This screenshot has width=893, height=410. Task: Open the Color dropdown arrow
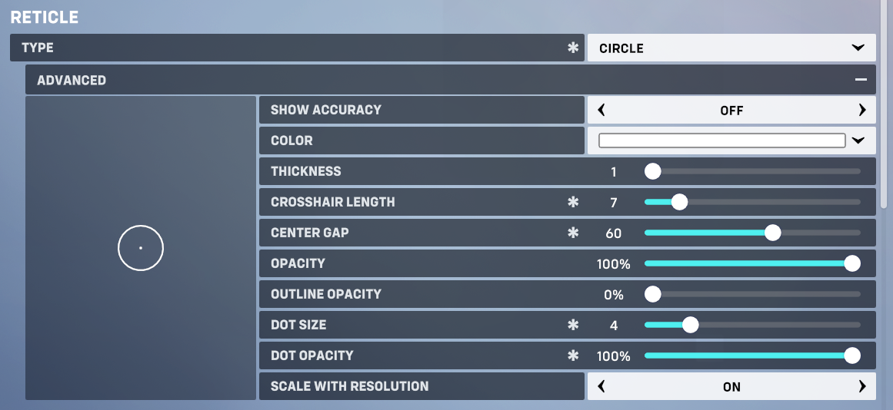click(x=858, y=141)
